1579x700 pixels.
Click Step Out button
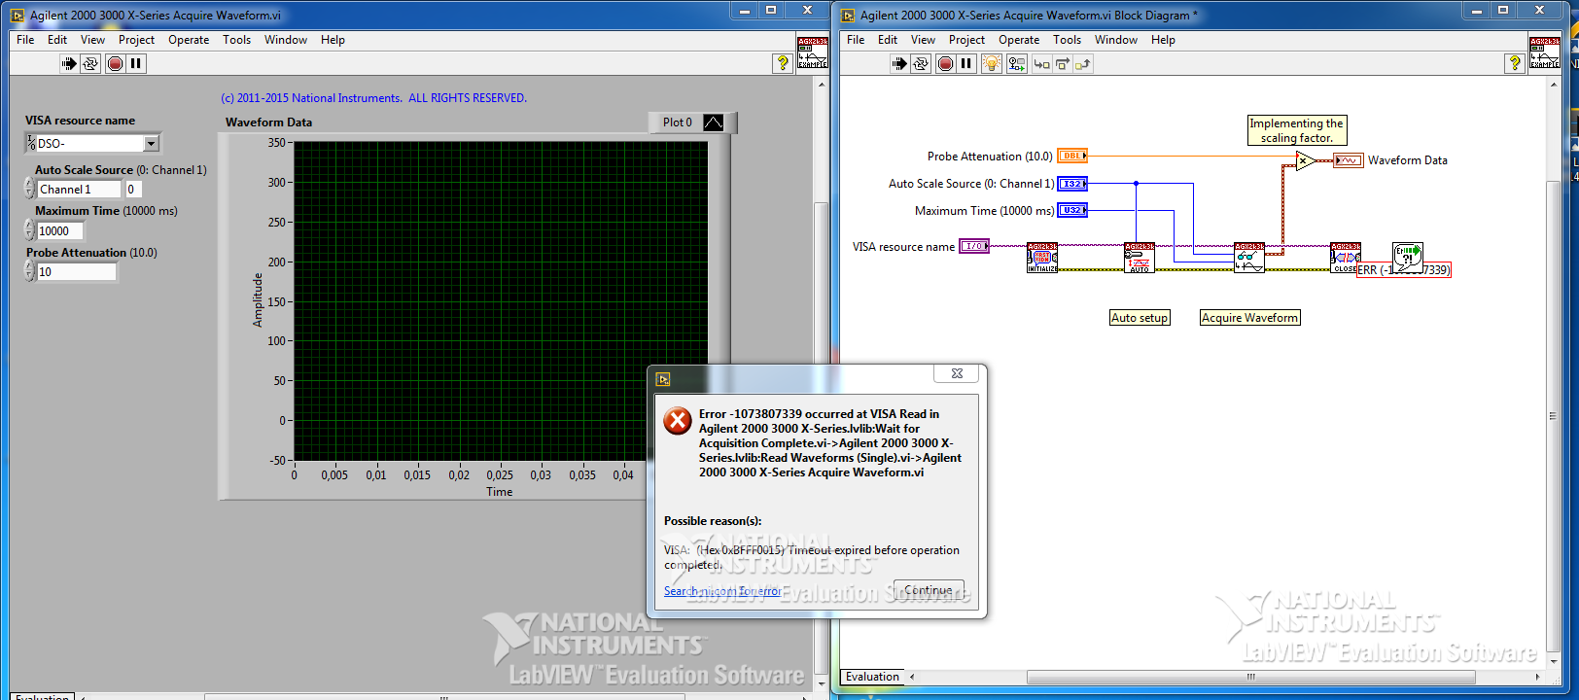[1083, 63]
